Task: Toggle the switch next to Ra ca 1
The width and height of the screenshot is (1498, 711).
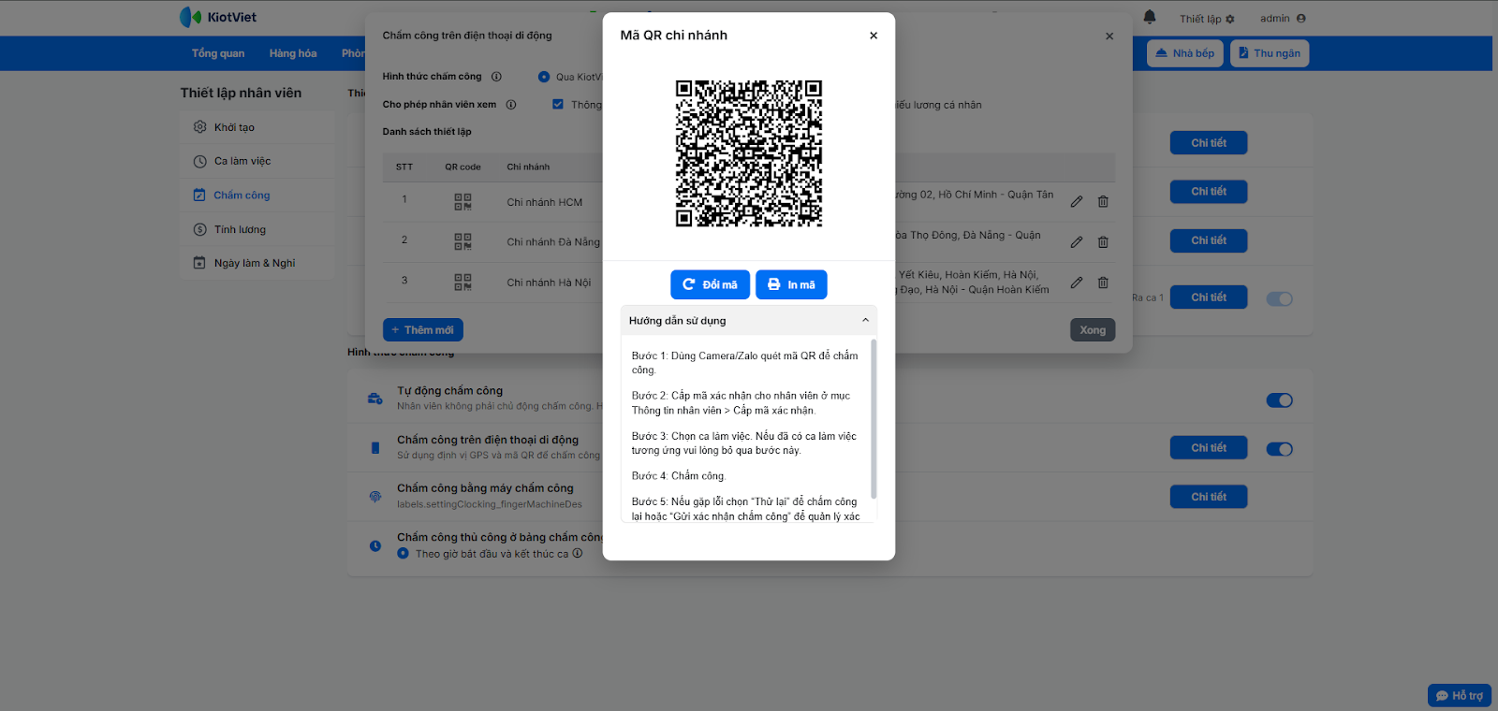Action: pos(1279,298)
